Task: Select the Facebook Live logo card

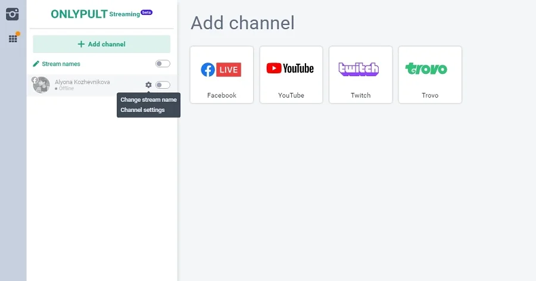Action: click(221, 74)
